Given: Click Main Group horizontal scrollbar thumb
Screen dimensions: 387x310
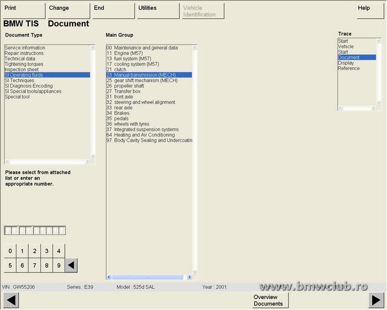Looking at the screenshot, I should 148,277.
